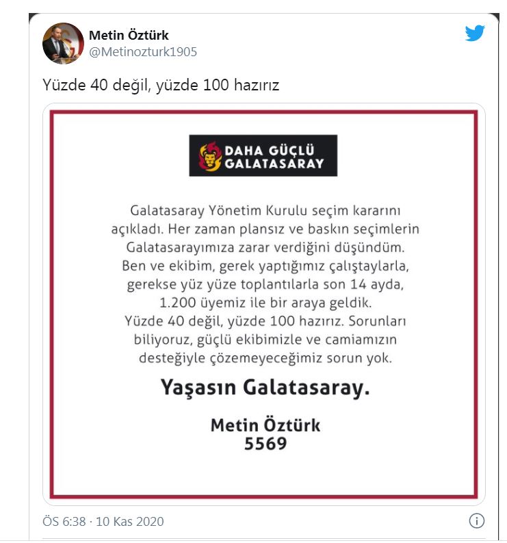The image size is (507, 543).
Task: Click the member number 5569
Action: pos(265,444)
